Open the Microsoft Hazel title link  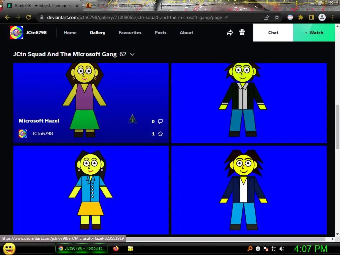(39, 121)
